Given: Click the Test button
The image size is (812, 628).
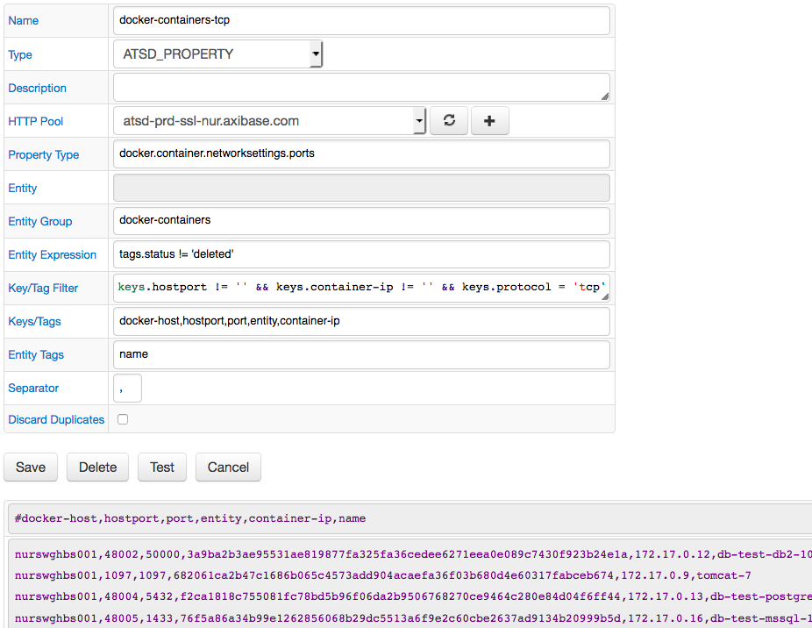Looking at the screenshot, I should [162, 467].
